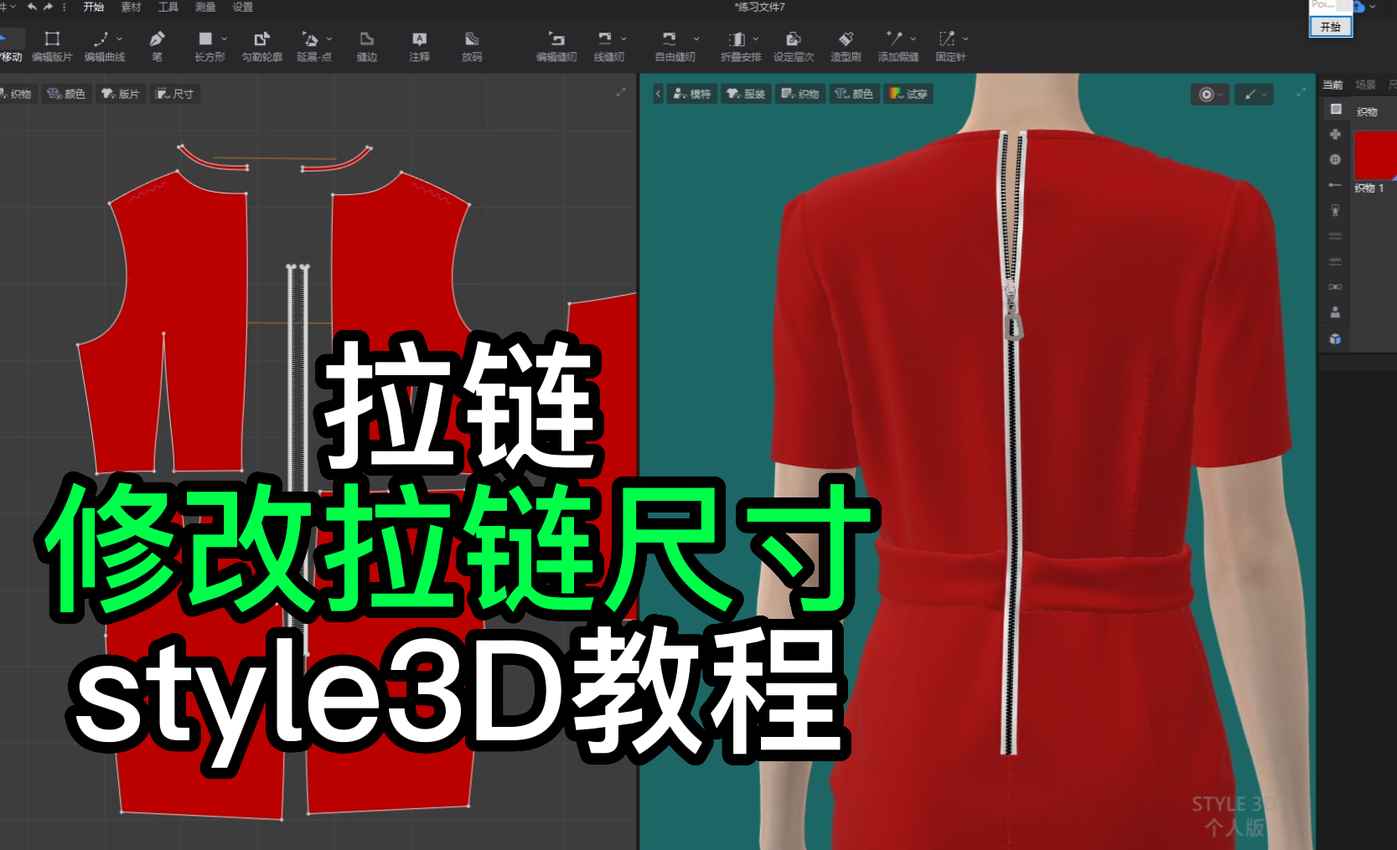Expand the 长方形 tool dropdown arrow
Image resolution: width=1397 pixels, height=850 pixels.
pos(224,39)
